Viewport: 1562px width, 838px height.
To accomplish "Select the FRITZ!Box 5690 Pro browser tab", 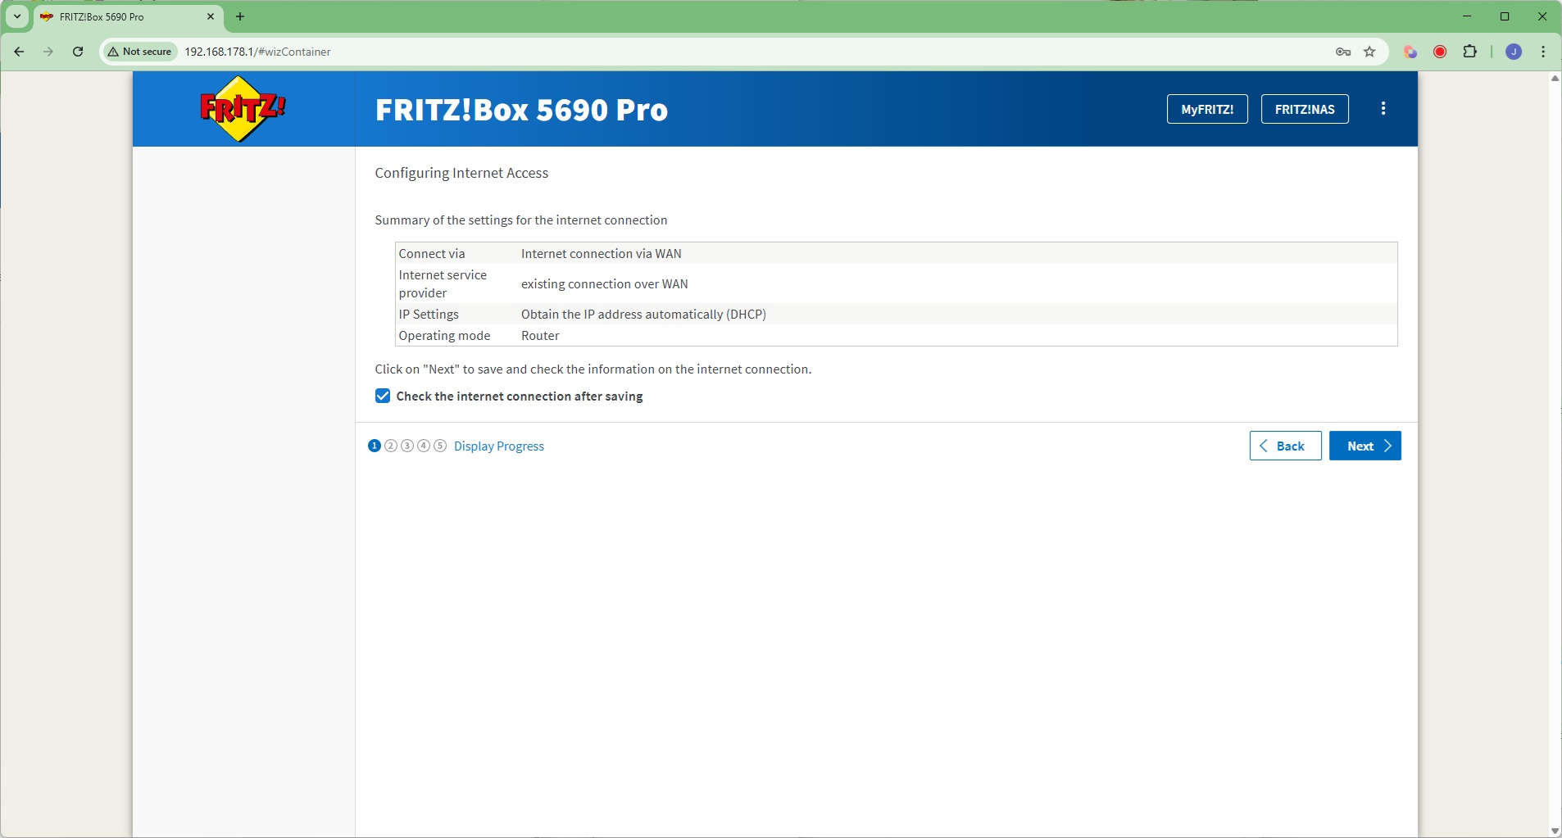I will click(x=128, y=17).
